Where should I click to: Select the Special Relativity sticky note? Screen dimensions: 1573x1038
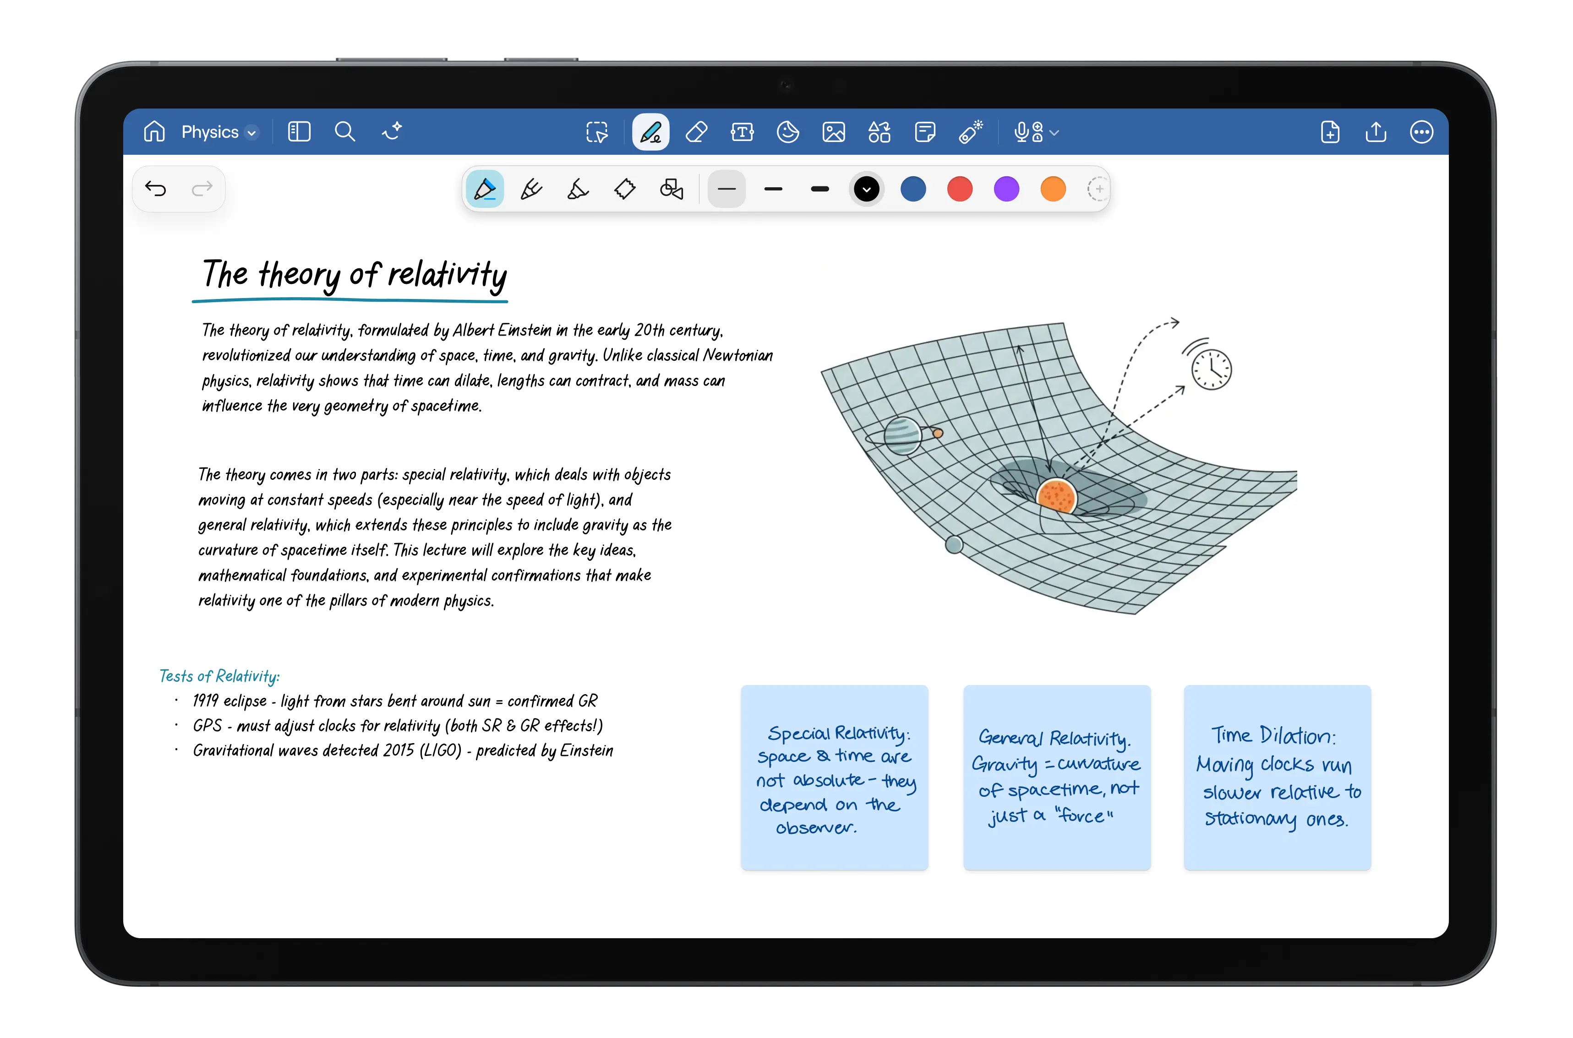pyautogui.click(x=834, y=777)
